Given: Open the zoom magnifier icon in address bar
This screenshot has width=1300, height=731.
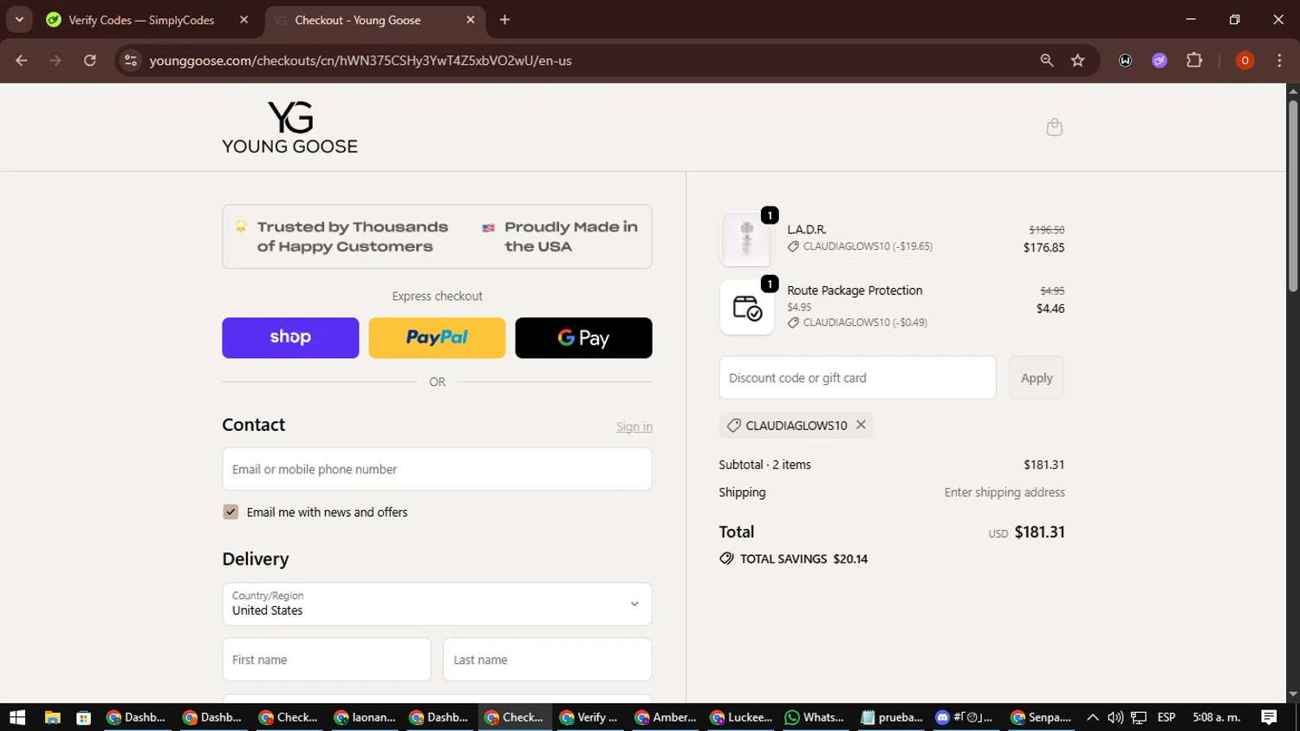Looking at the screenshot, I should pos(1047,61).
